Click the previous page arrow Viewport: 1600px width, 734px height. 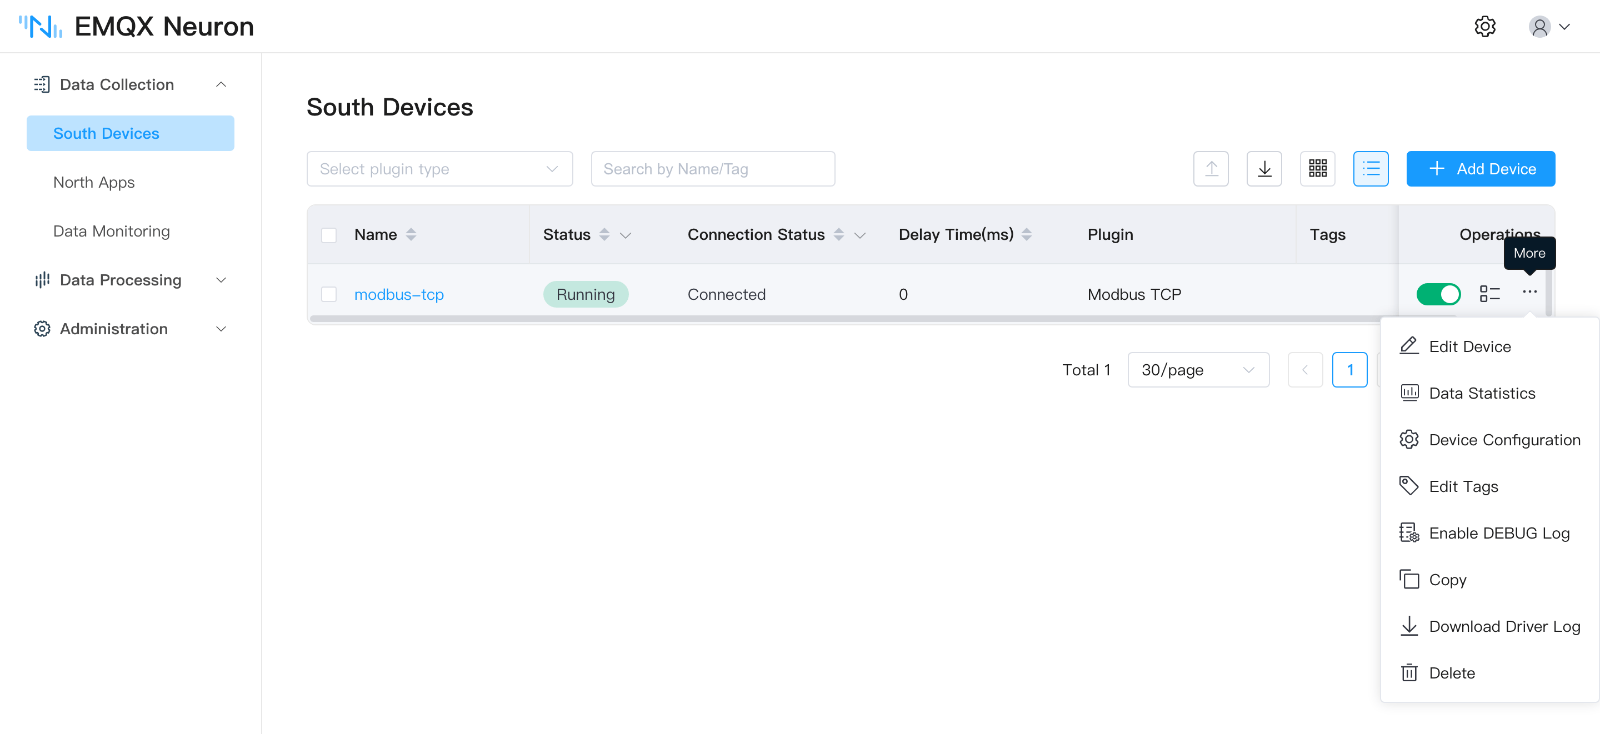[1305, 369]
